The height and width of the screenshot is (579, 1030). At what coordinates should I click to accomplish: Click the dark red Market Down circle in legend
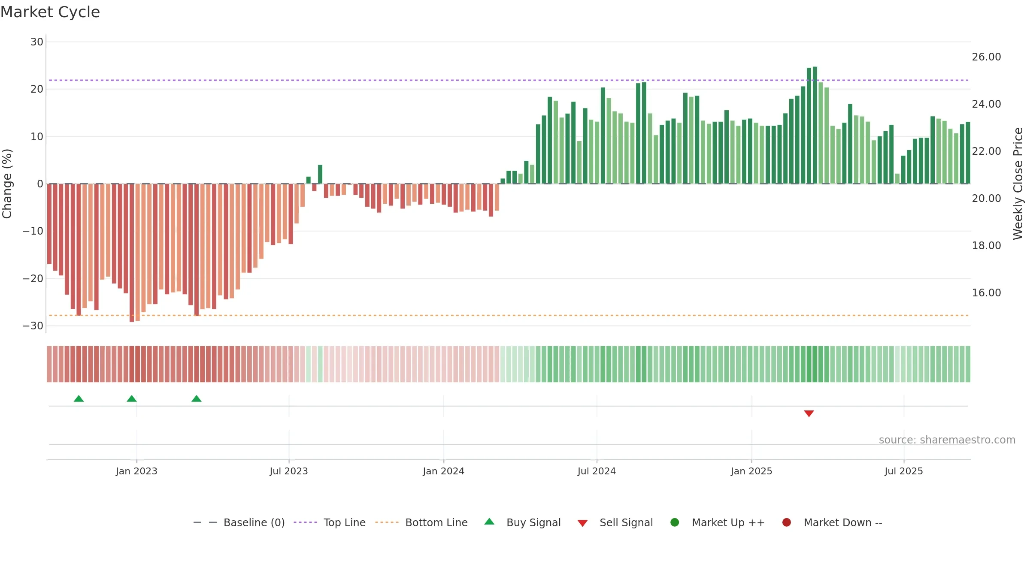tap(787, 522)
